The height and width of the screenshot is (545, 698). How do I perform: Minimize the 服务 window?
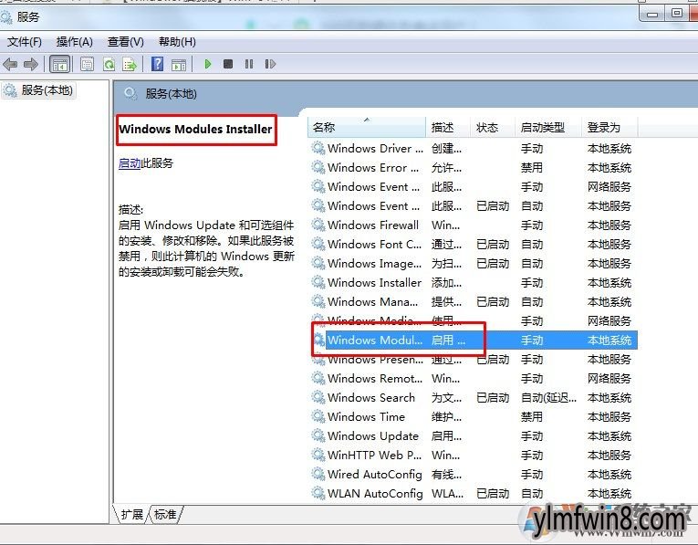coord(652,15)
